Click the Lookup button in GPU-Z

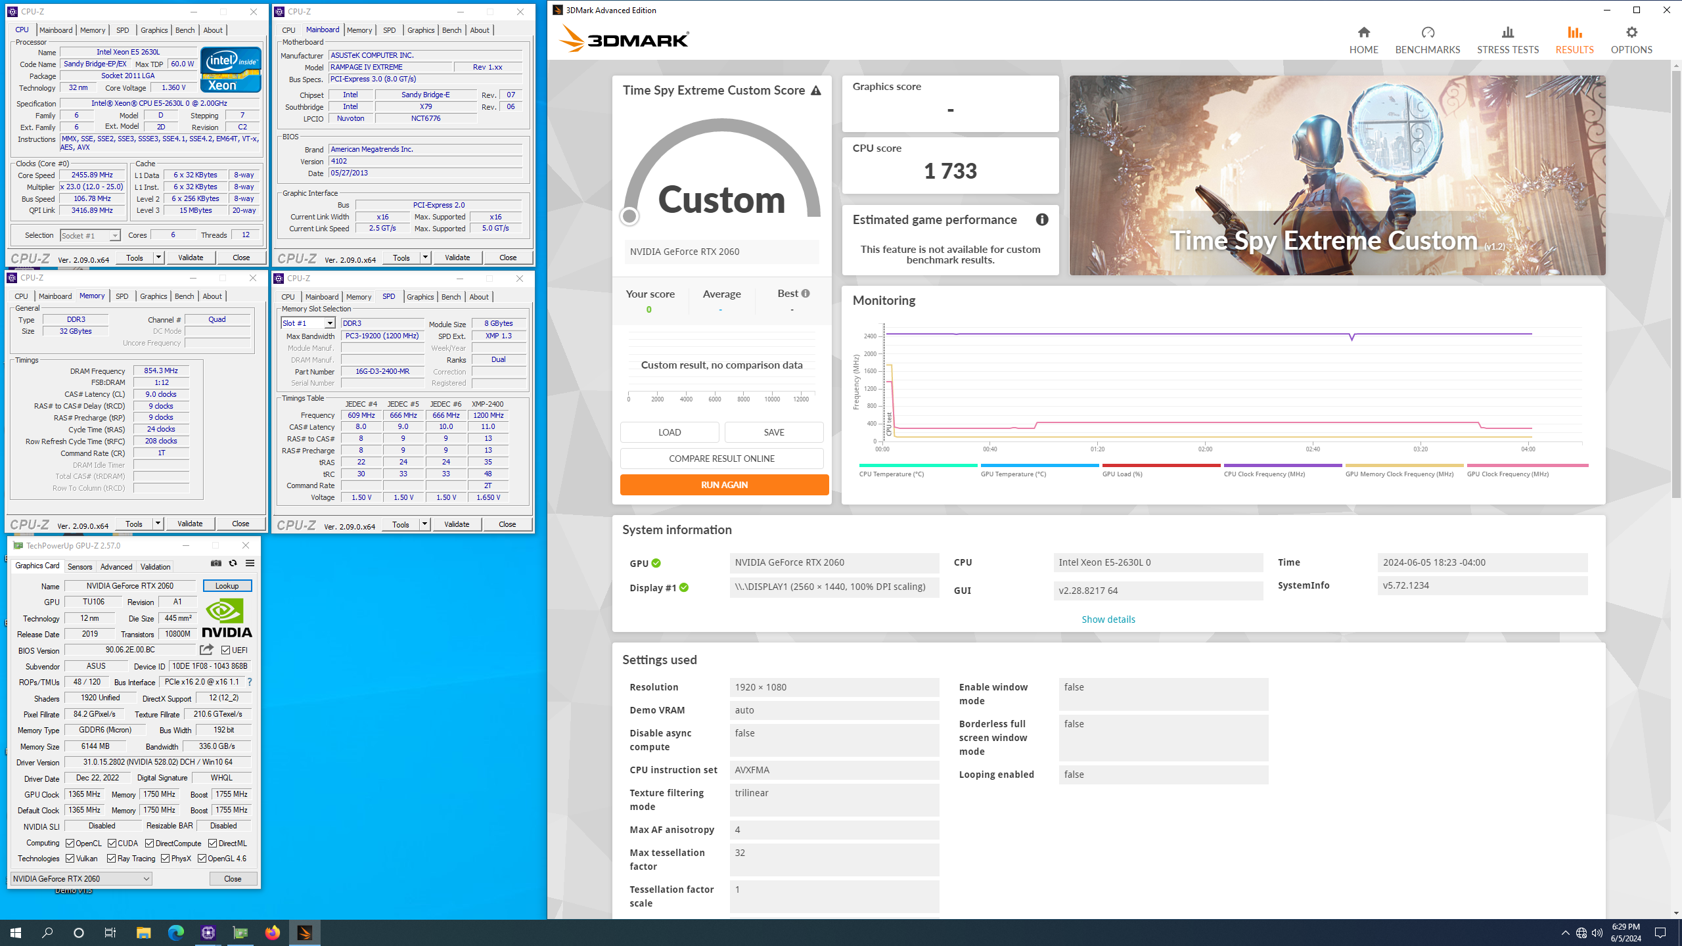227,586
